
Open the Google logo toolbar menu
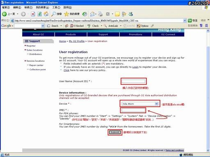pos(7,26)
